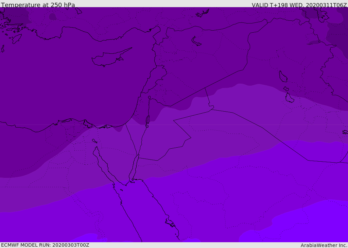Click the 'VALID T+198 WED. 20200311T06Z' label
348x248 pixels.
[x=299, y=5]
